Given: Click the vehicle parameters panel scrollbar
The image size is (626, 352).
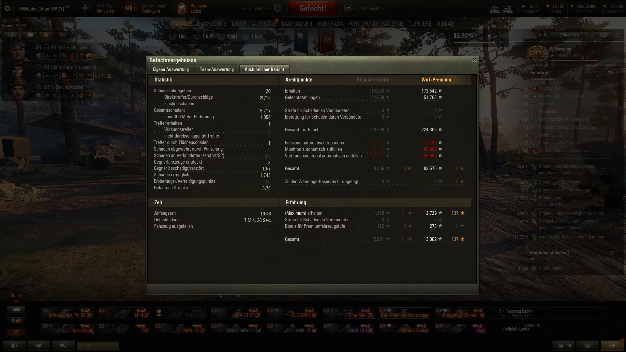Looking at the screenshot, I should coord(620,111).
